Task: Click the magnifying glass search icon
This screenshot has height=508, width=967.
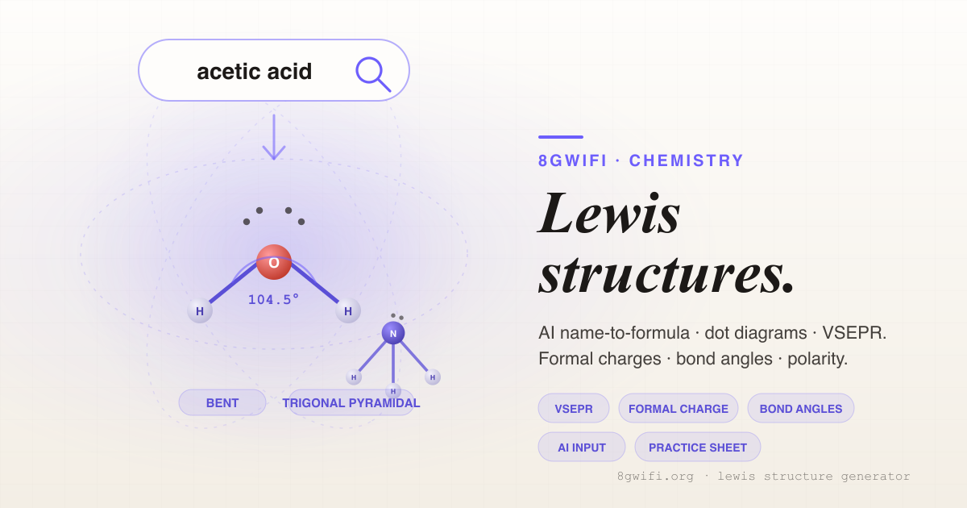Action: tap(373, 73)
